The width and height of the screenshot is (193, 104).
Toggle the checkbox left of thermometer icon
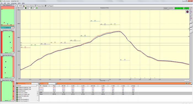pyautogui.click(x=30, y=8)
